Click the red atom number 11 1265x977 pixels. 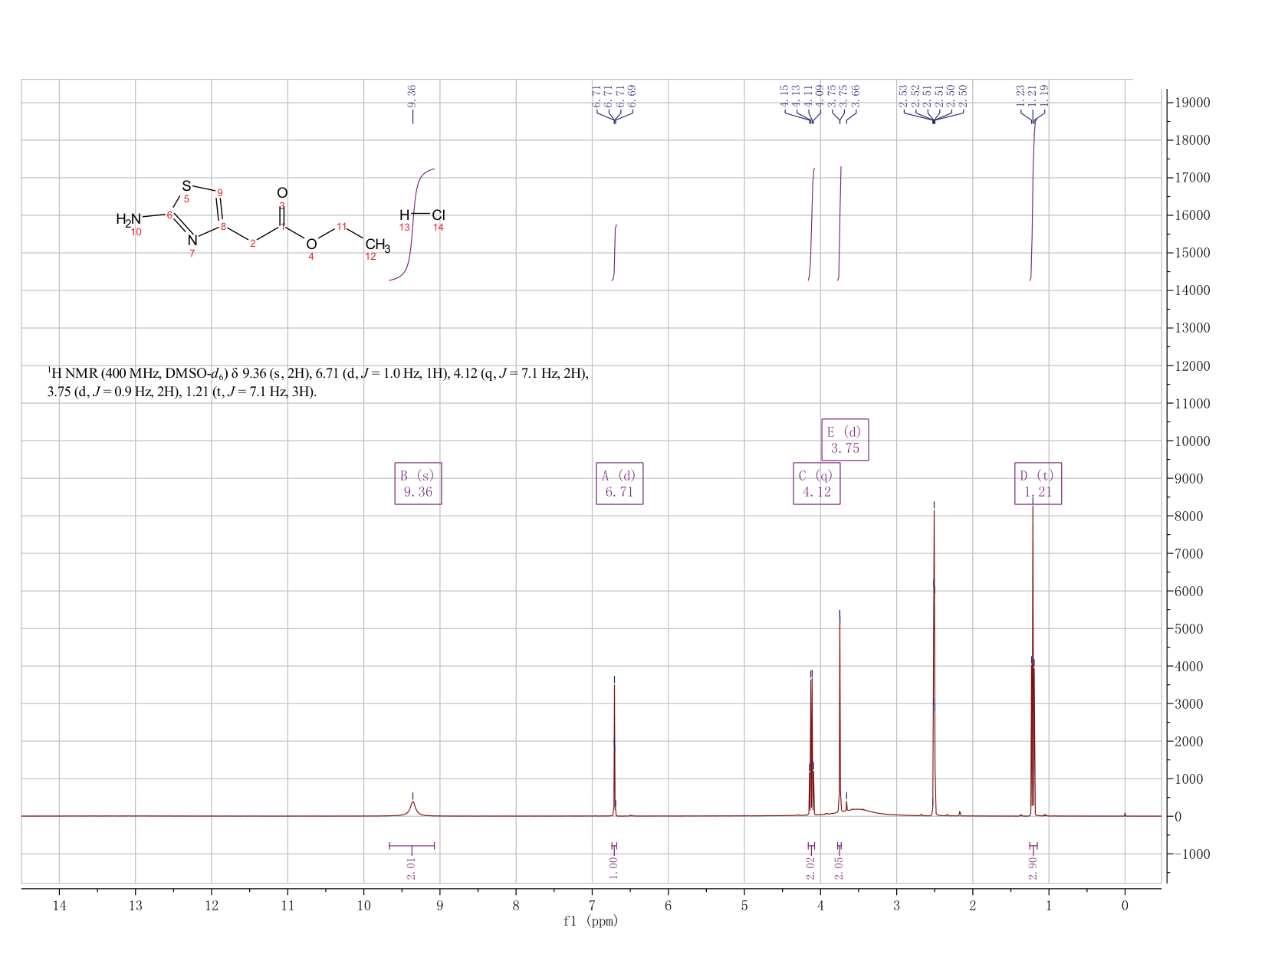pos(342,226)
